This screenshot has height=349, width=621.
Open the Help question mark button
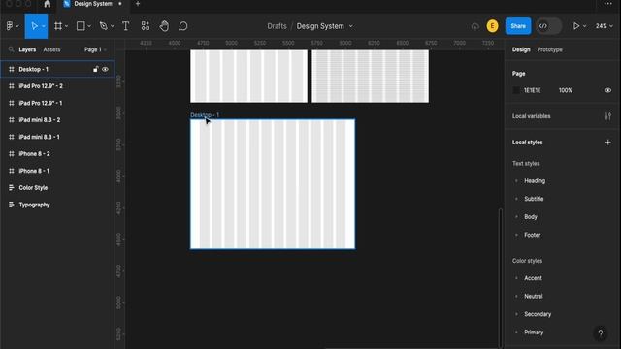tap(601, 333)
